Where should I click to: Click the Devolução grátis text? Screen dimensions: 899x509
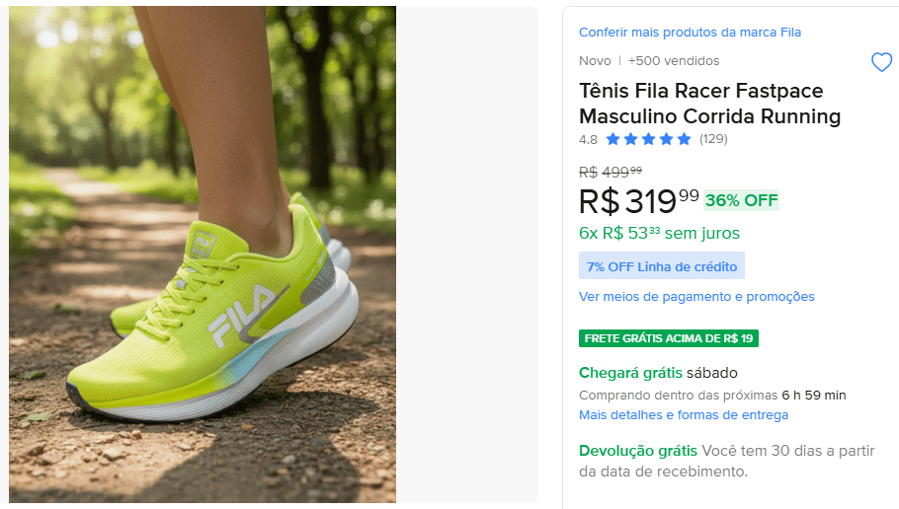[638, 451]
